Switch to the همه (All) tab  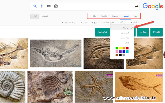click(135, 16)
